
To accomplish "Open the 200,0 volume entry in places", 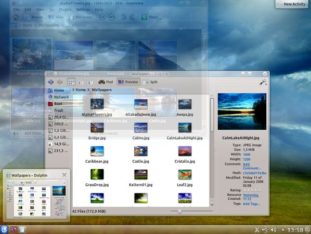I will point(59,124).
